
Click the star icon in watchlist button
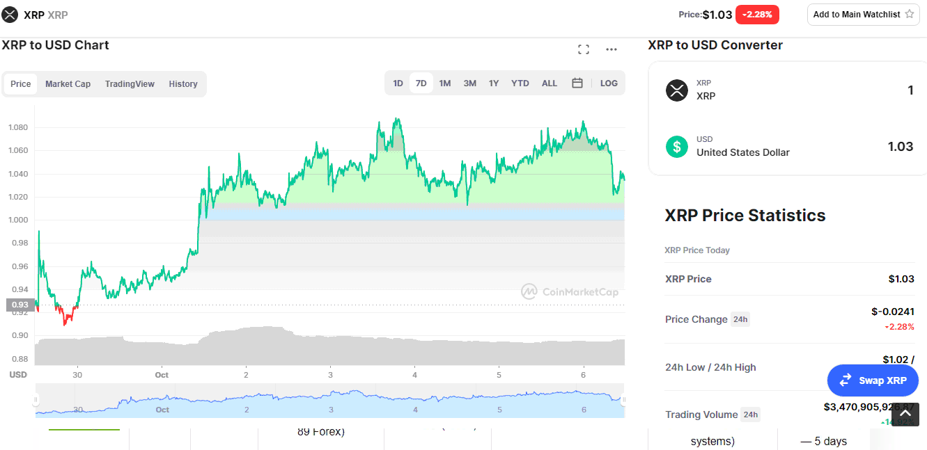910,14
